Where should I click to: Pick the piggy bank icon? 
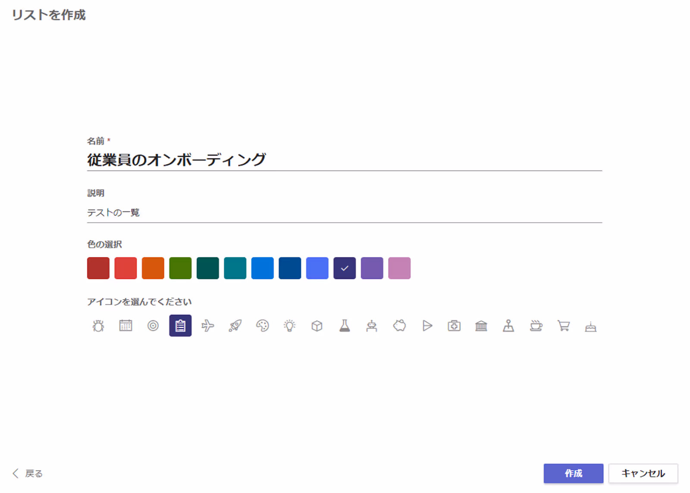click(x=399, y=326)
